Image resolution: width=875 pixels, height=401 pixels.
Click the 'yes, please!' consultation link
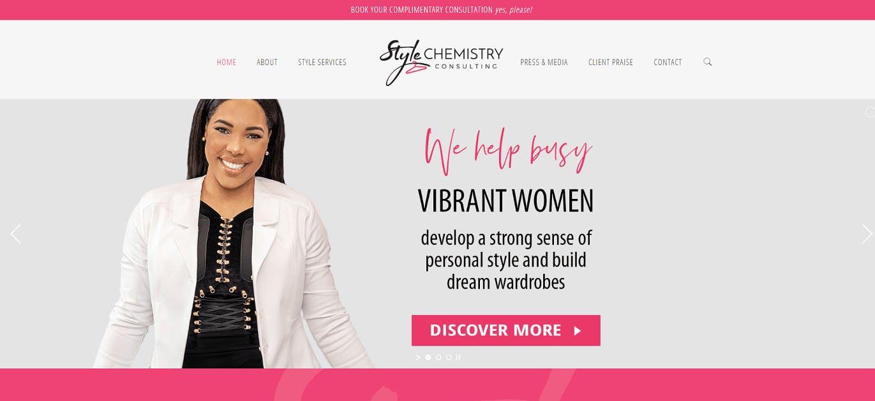tap(514, 10)
